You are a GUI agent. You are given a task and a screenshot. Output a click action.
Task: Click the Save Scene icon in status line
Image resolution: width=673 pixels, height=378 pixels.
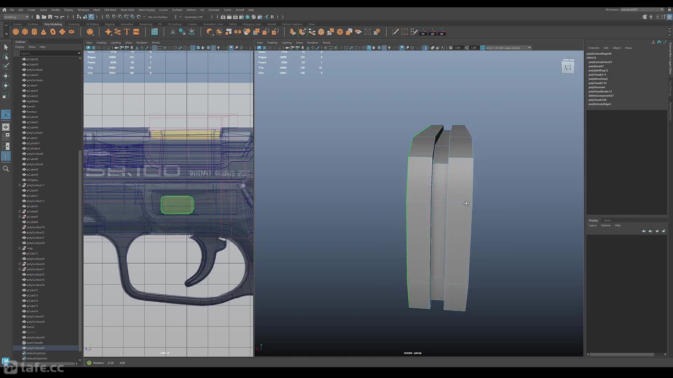[x=50, y=17]
